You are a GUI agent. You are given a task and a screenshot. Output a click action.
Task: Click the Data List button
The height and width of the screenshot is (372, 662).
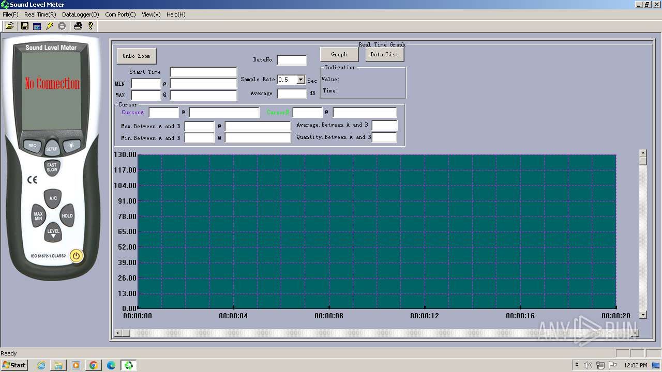(385, 54)
